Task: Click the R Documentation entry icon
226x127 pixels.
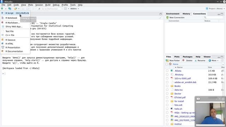Action: point(2,51)
